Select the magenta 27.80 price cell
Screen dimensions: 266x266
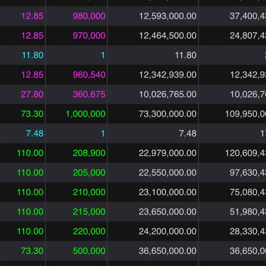tap(32, 94)
